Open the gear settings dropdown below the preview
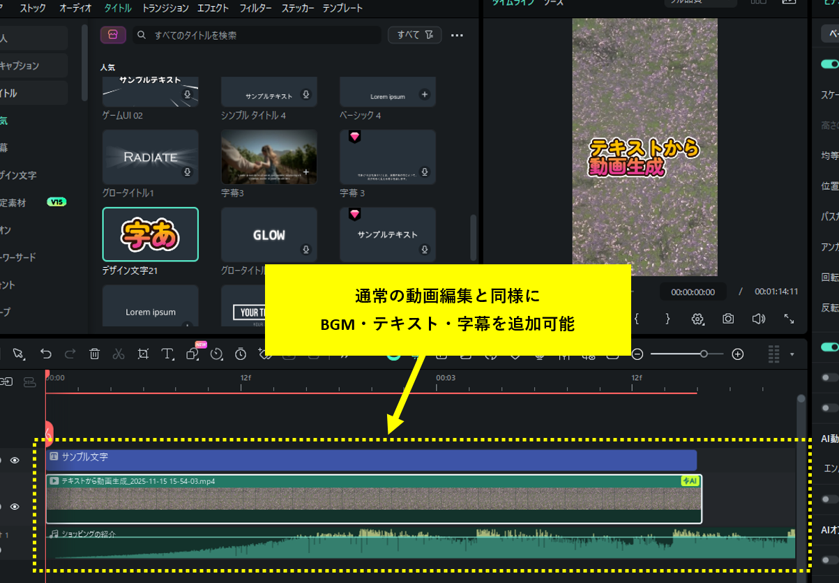This screenshot has width=839, height=583. pos(697,319)
